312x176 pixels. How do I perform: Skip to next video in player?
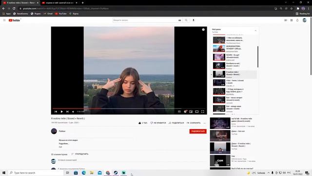(x=68, y=111)
